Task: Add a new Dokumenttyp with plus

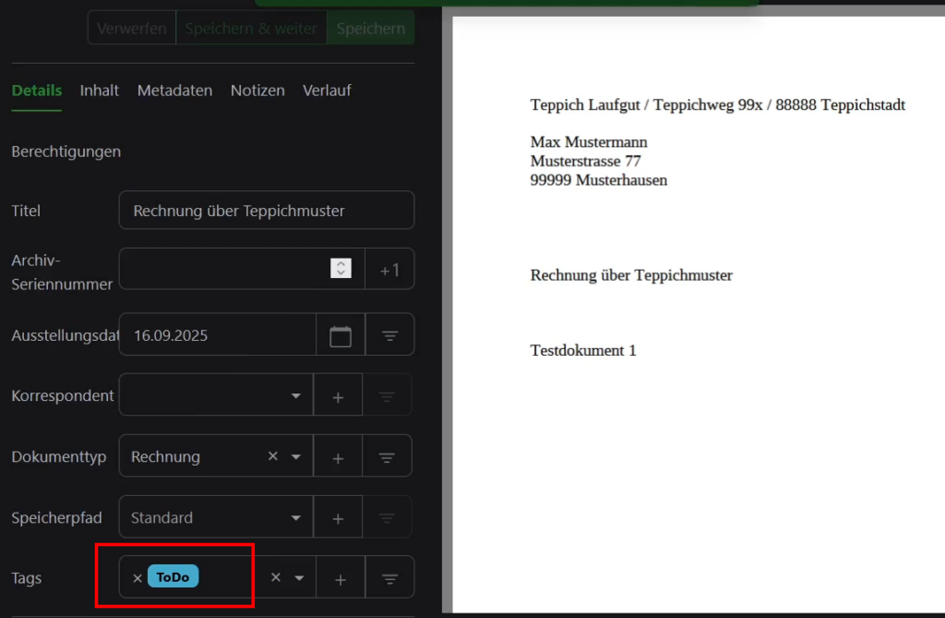Action: (338, 457)
